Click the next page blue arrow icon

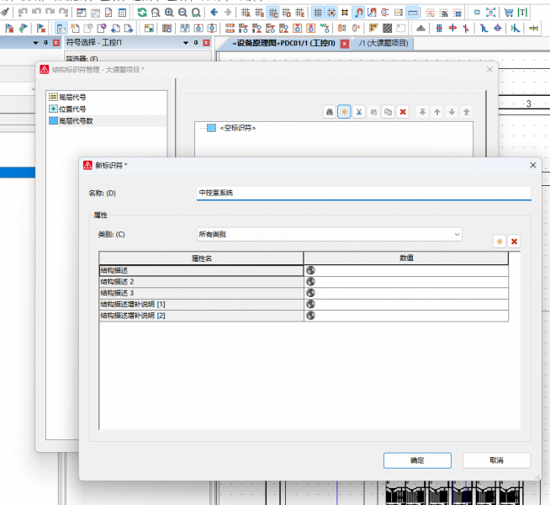[x=129, y=28]
